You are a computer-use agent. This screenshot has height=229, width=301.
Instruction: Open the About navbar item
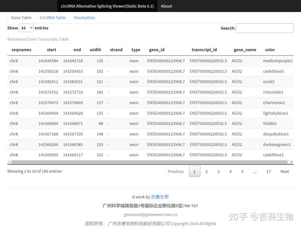pyautogui.click(x=166, y=6)
